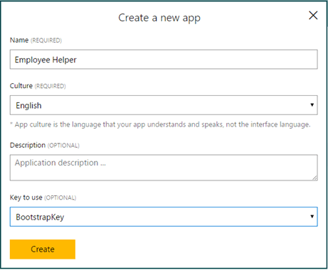Click the description box resize grip
Viewport: 328px width, 270px height.
click(x=314, y=178)
